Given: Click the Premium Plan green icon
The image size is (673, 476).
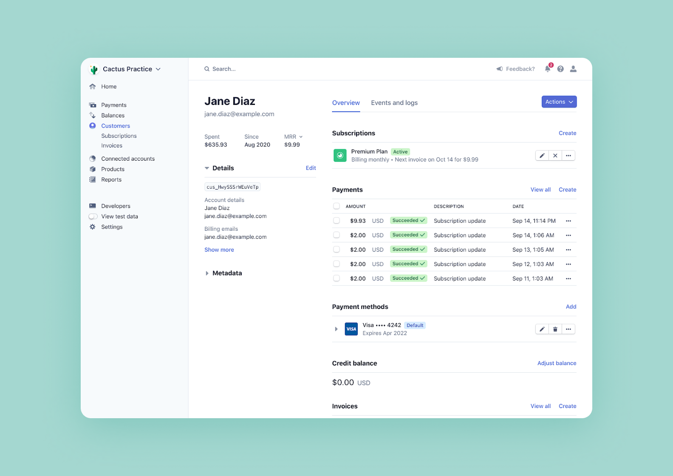Looking at the screenshot, I should (340, 156).
